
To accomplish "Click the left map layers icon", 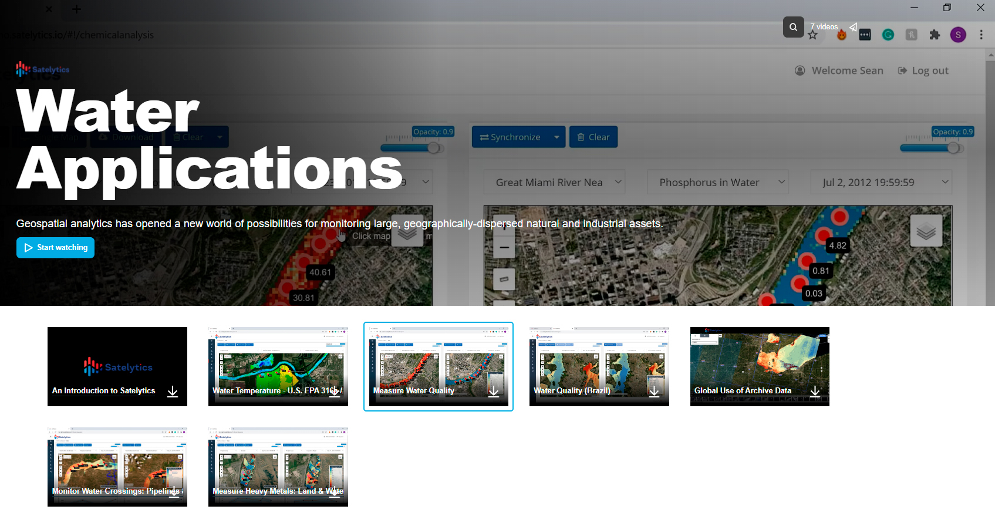I will pyautogui.click(x=407, y=232).
